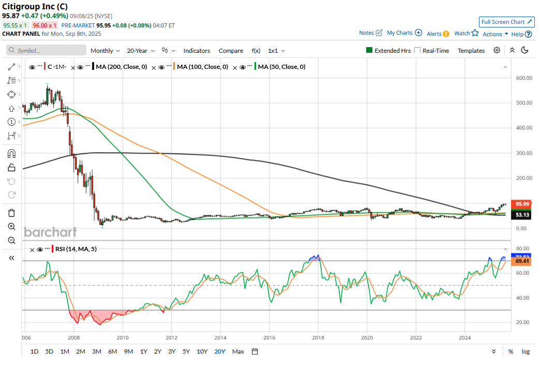This screenshot has height=366, width=541.
Task: Toggle magnet snap mode
Action: pyautogui.click(x=11, y=153)
